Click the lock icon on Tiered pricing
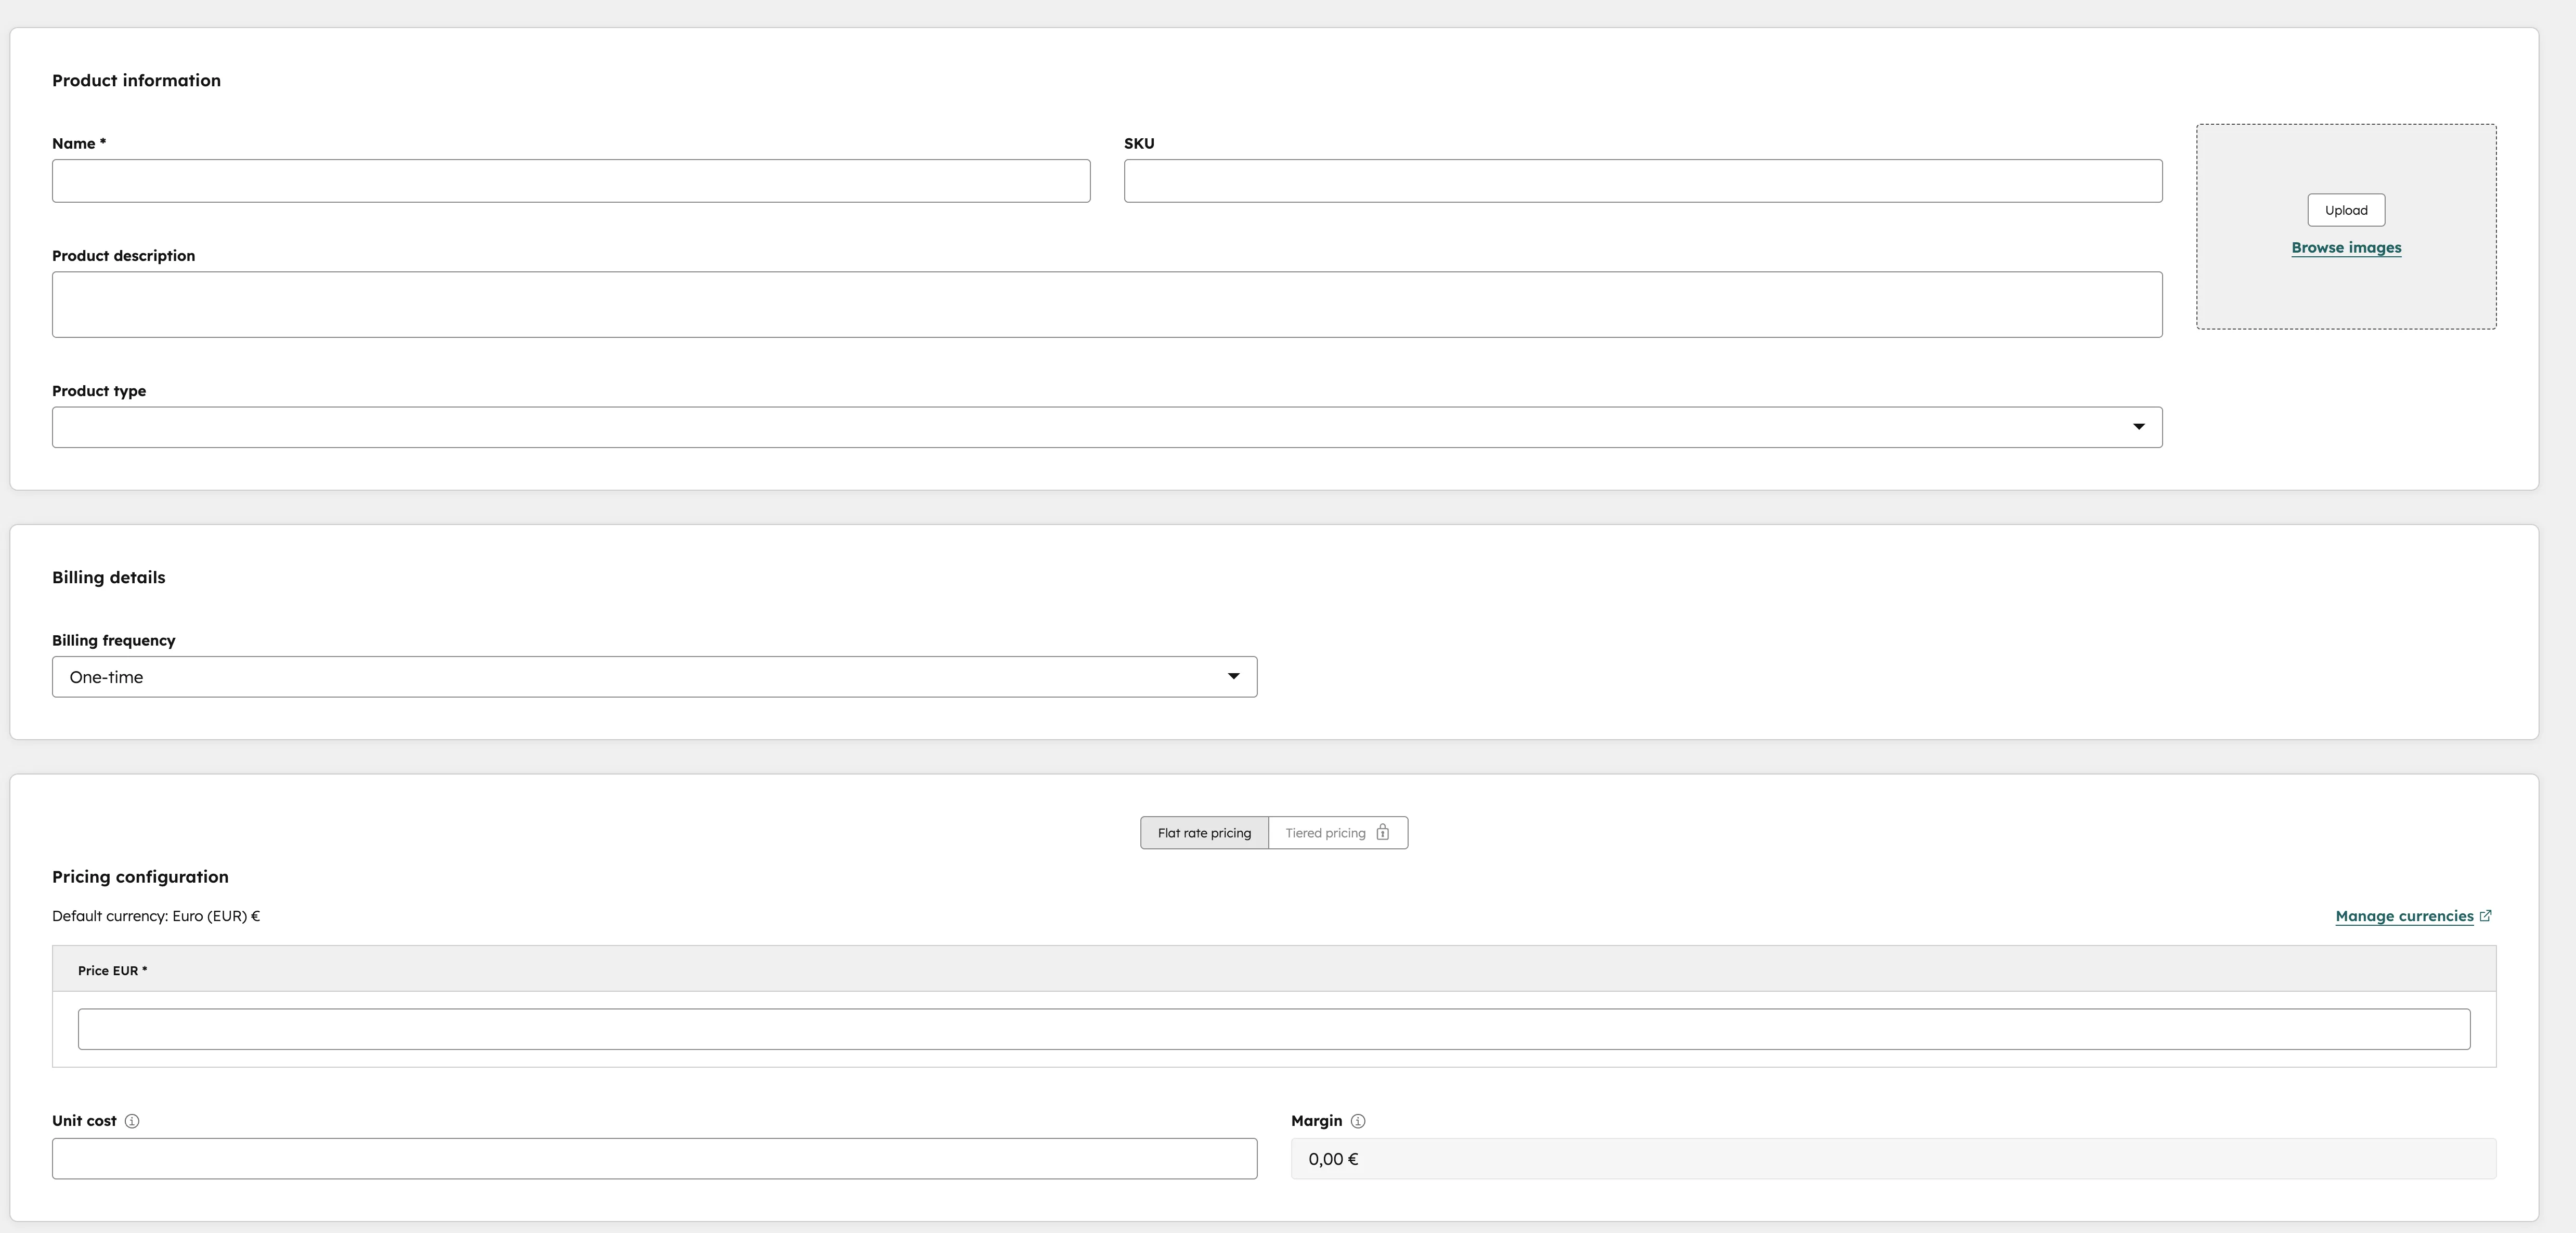2576x1233 pixels. [1382, 832]
